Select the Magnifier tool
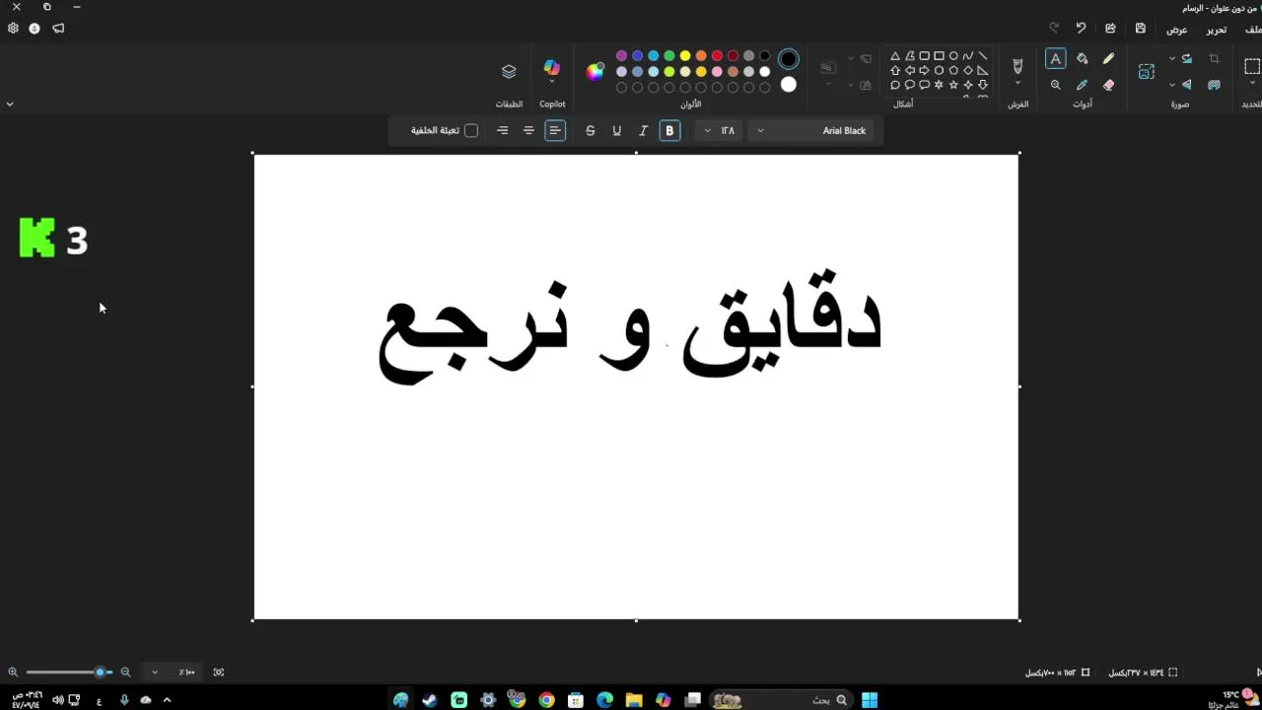1262x710 pixels. coord(1055,85)
